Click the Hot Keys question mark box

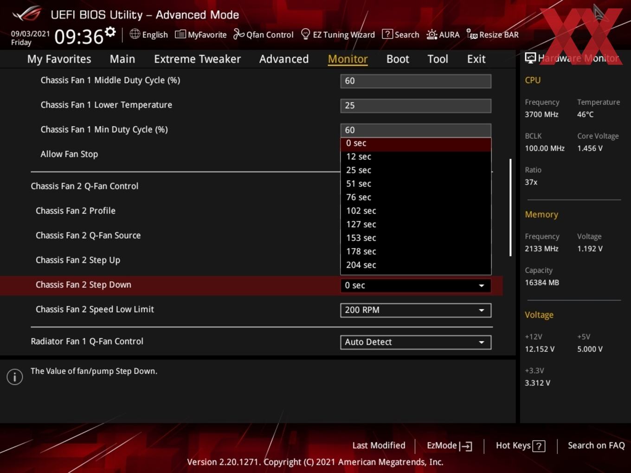click(x=539, y=446)
